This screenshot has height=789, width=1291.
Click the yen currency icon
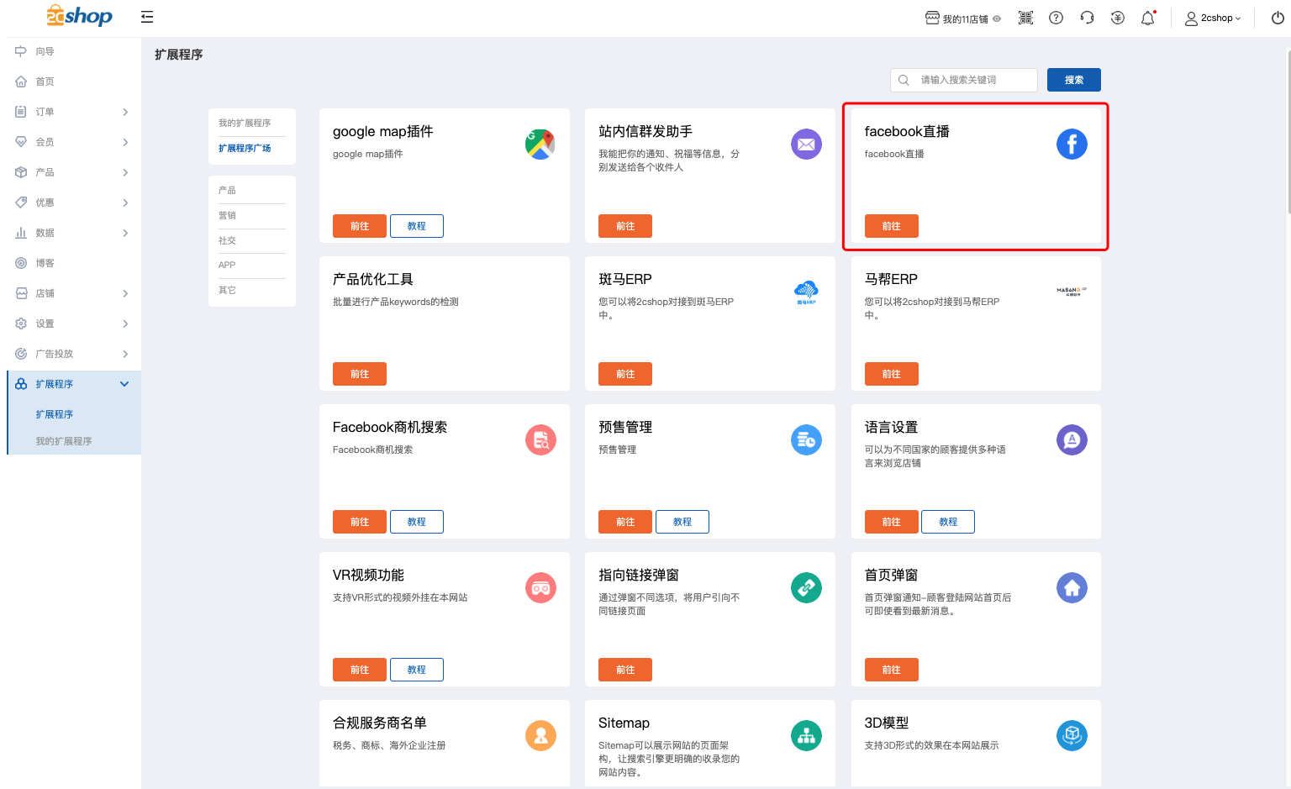(1118, 18)
